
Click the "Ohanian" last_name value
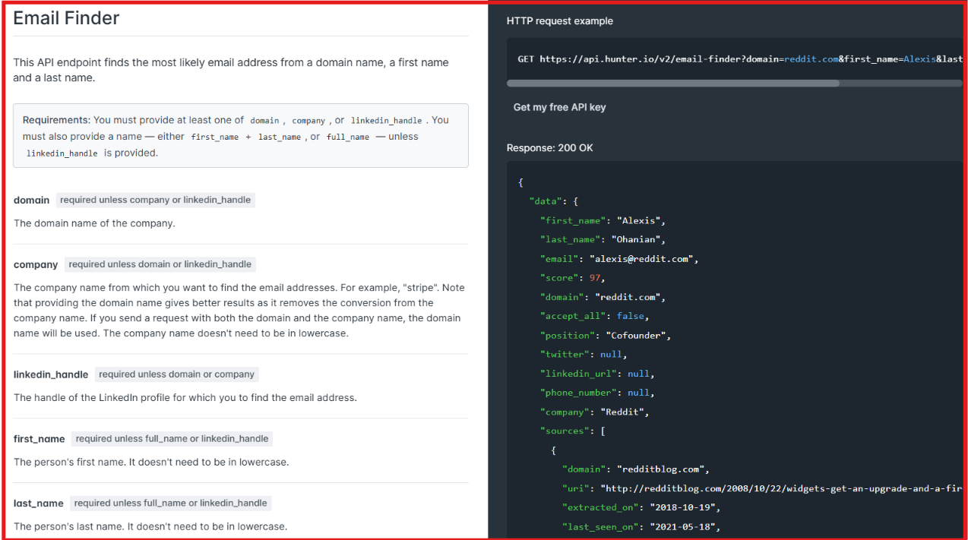click(x=635, y=240)
